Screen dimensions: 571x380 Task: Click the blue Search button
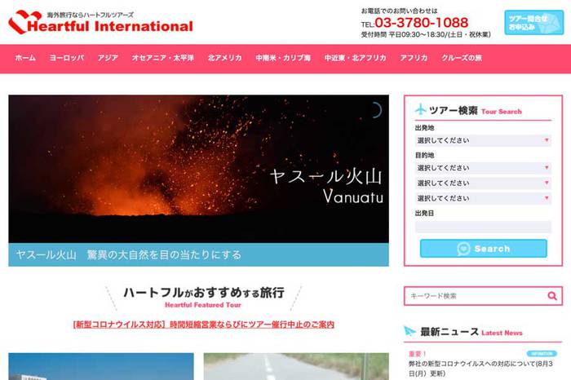click(x=483, y=249)
